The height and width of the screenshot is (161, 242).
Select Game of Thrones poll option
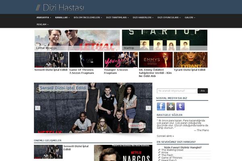[159, 158]
